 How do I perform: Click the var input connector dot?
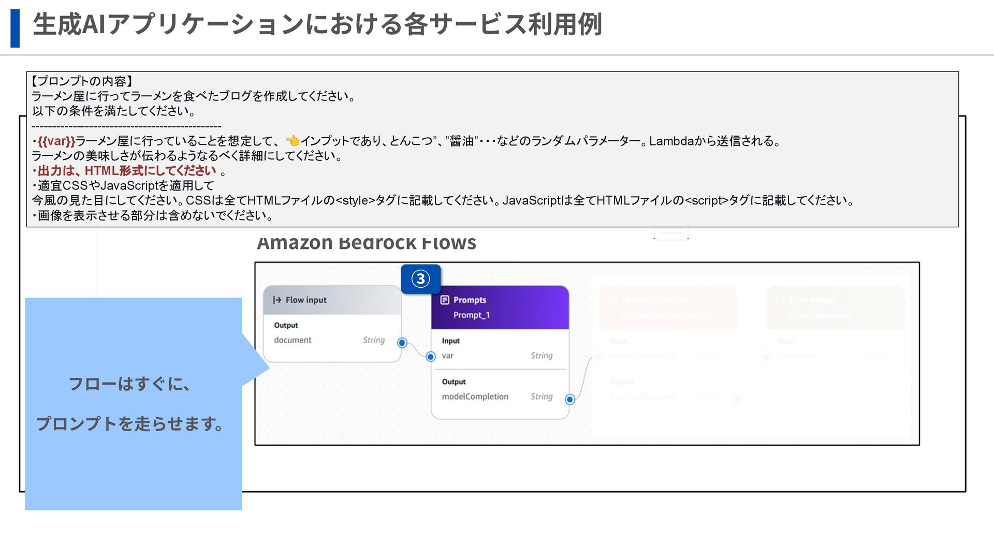[x=430, y=356]
